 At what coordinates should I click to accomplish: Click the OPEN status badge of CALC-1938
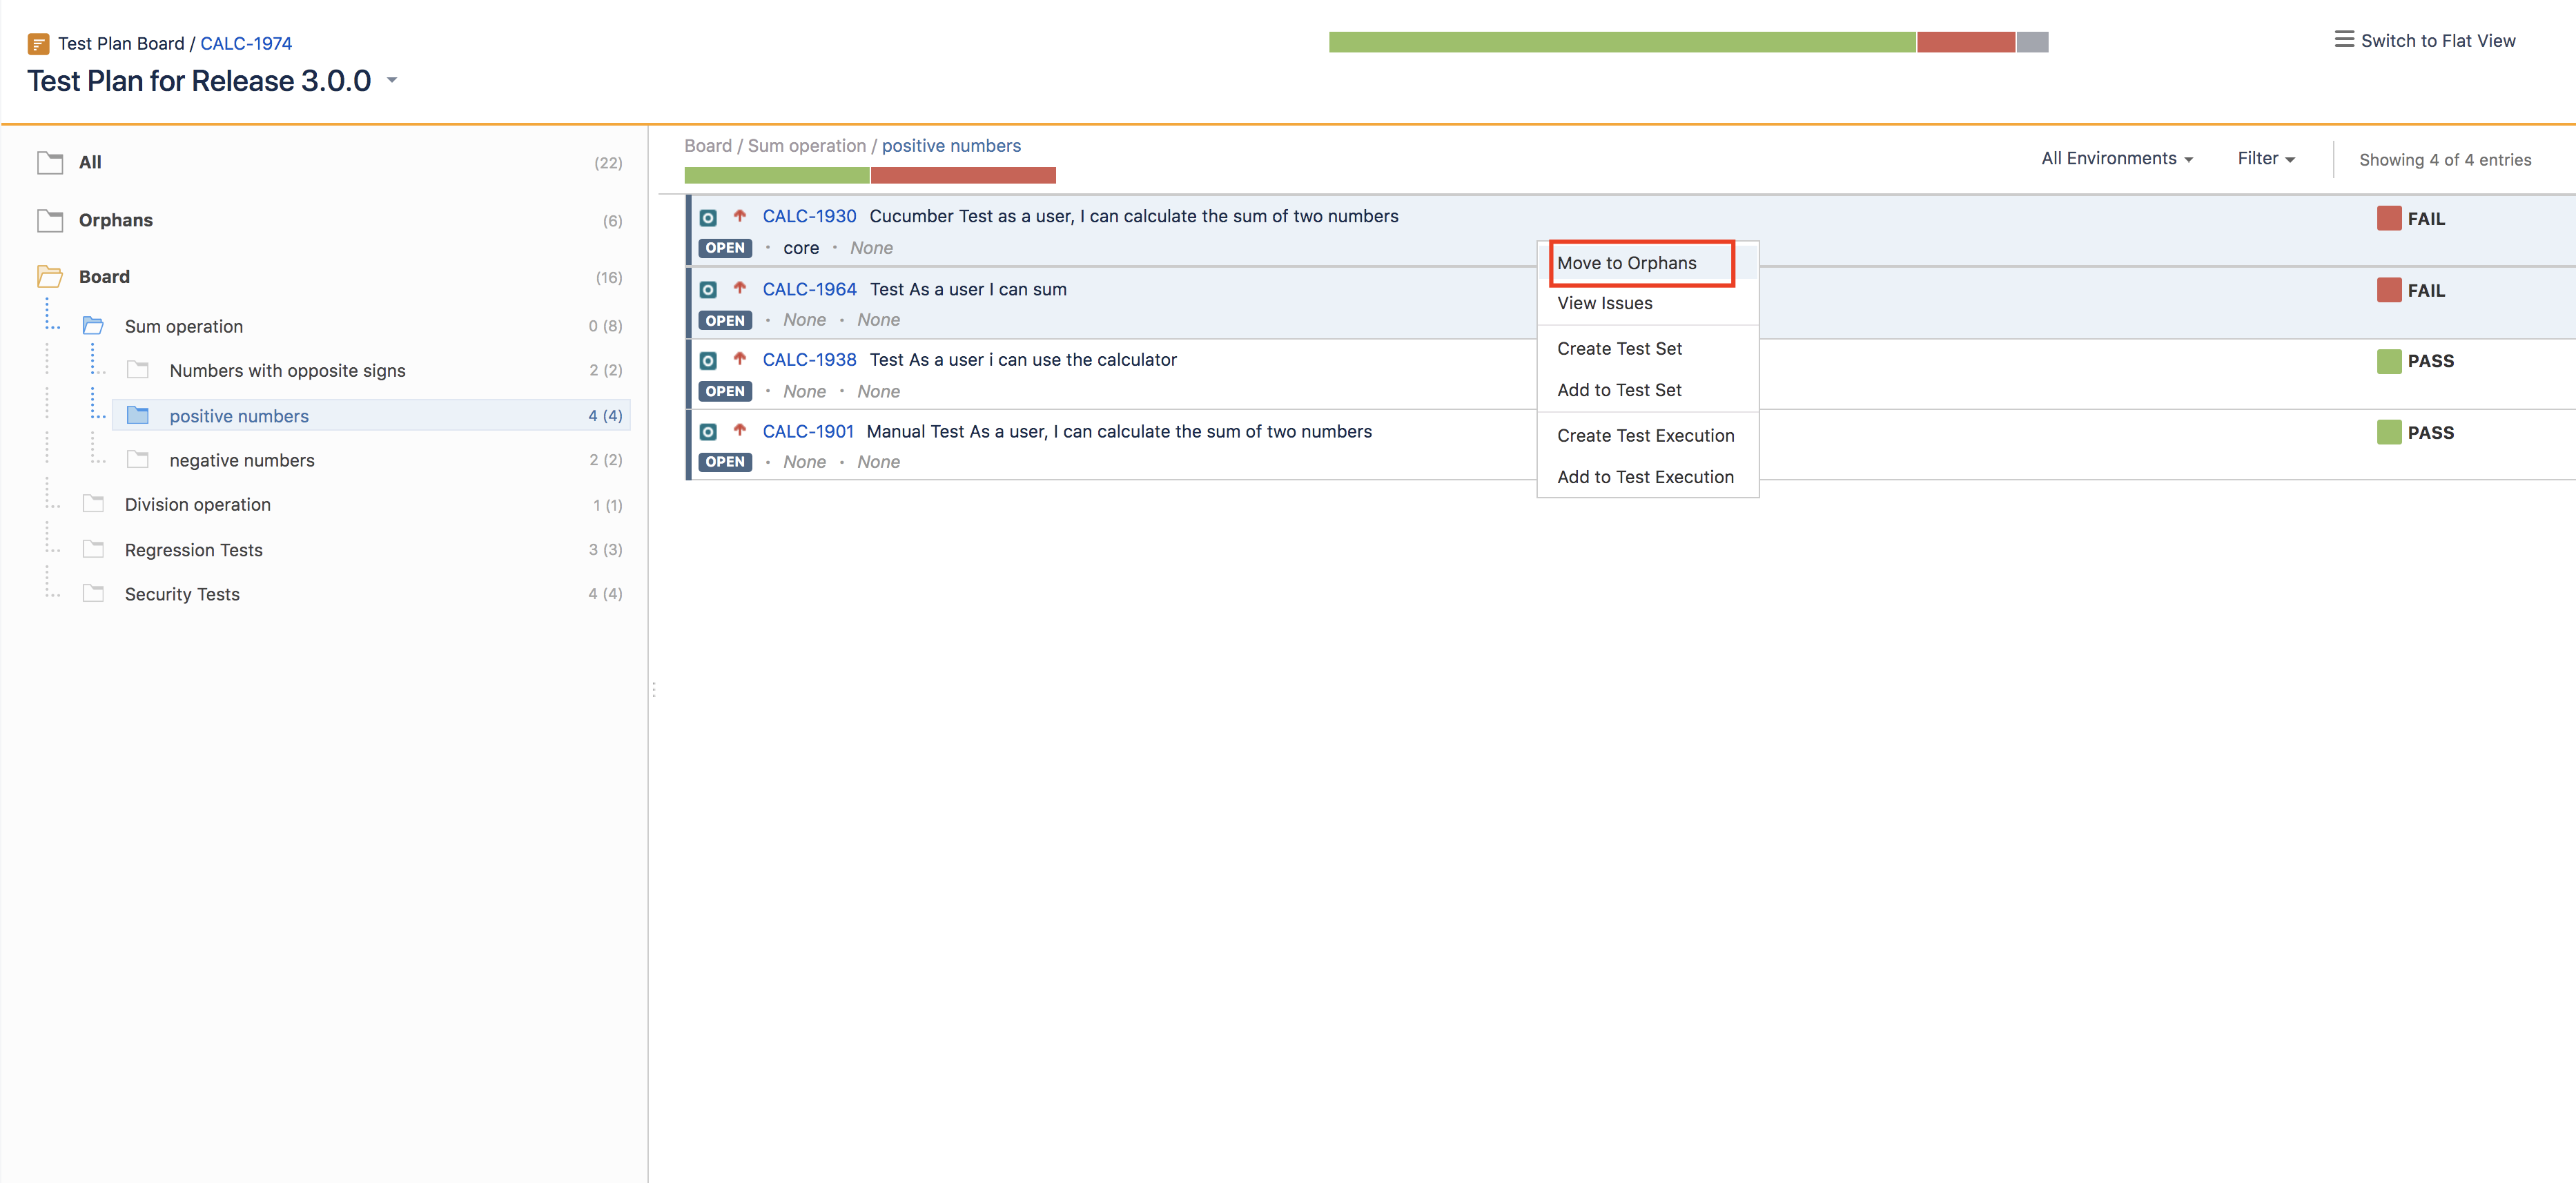tap(725, 391)
